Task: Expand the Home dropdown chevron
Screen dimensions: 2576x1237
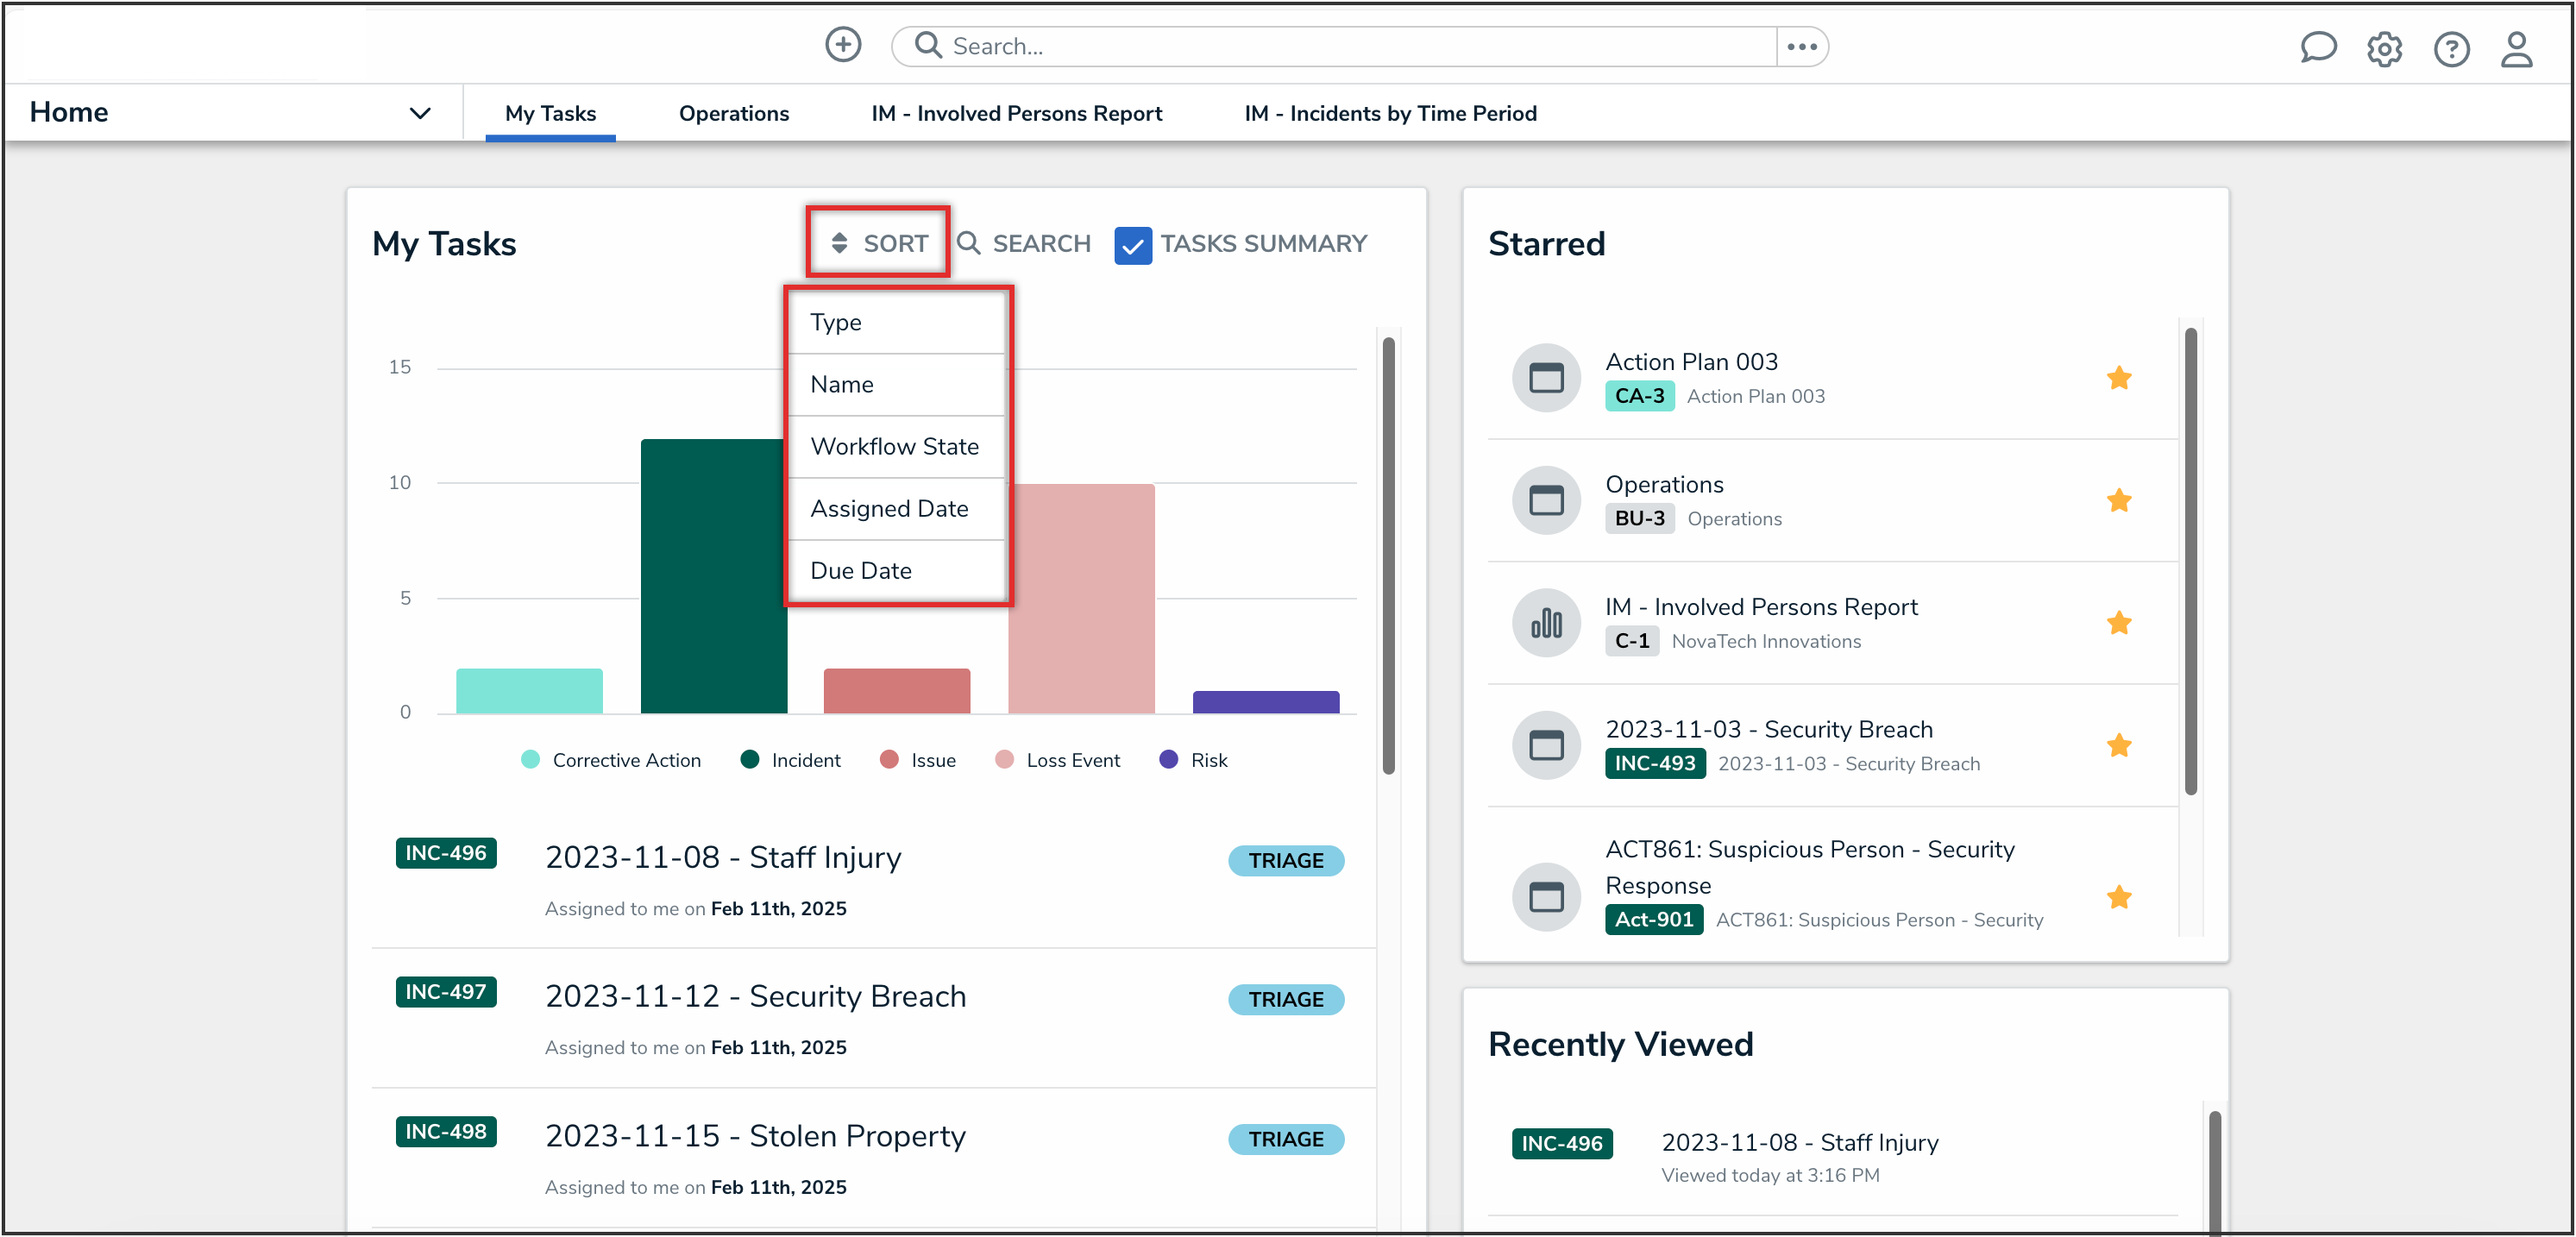Action: (x=420, y=113)
